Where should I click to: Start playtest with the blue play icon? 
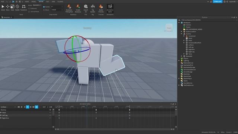coord(13,1)
